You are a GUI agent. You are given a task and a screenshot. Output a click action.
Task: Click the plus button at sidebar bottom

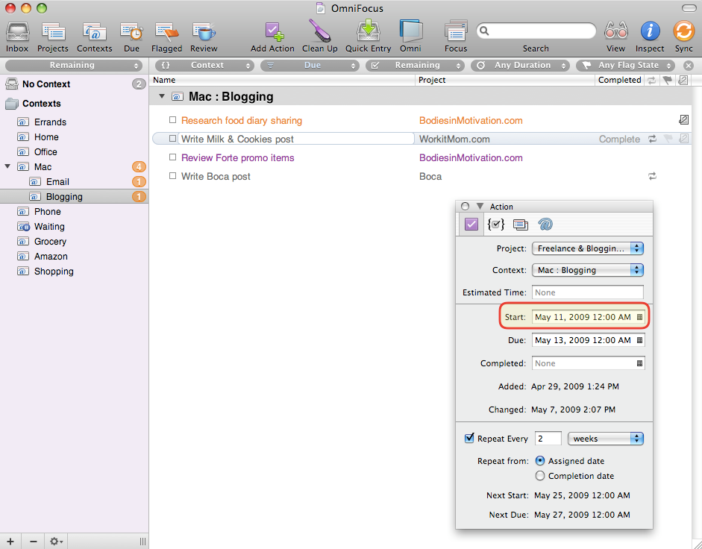(x=10, y=542)
